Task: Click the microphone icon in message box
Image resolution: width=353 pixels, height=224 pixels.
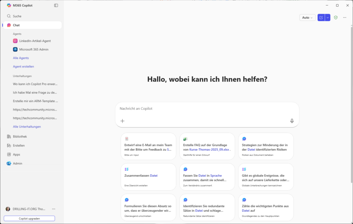Action: pos(292,121)
